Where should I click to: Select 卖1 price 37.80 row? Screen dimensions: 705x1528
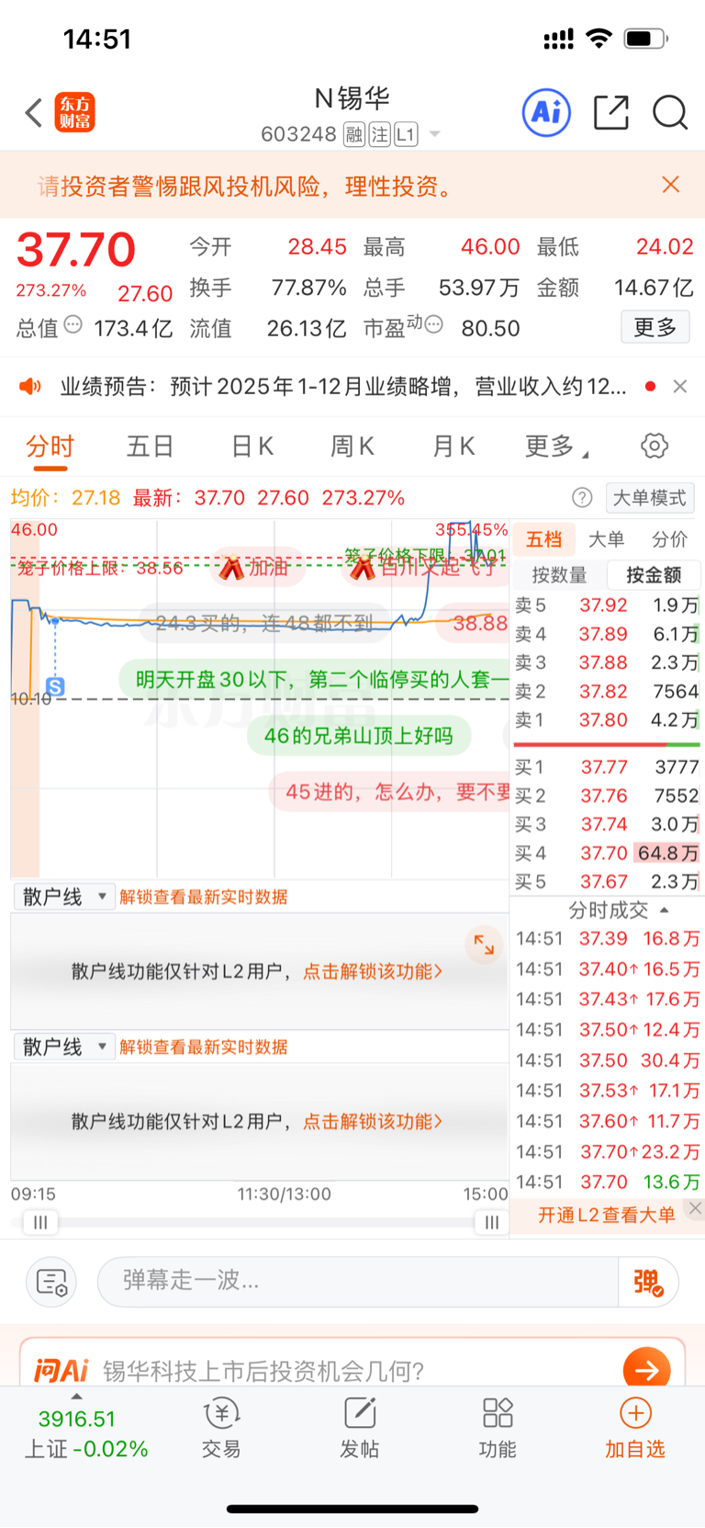pos(606,719)
